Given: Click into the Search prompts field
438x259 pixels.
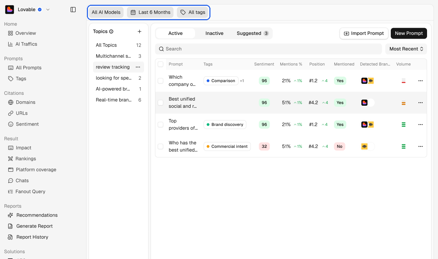Looking at the screenshot, I should coord(268,49).
